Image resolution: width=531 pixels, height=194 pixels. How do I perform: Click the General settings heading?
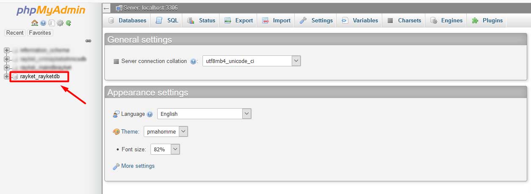[140, 40]
